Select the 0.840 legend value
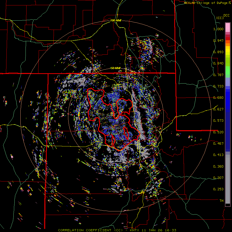Screen dimensions: 232x232 pos(218,63)
